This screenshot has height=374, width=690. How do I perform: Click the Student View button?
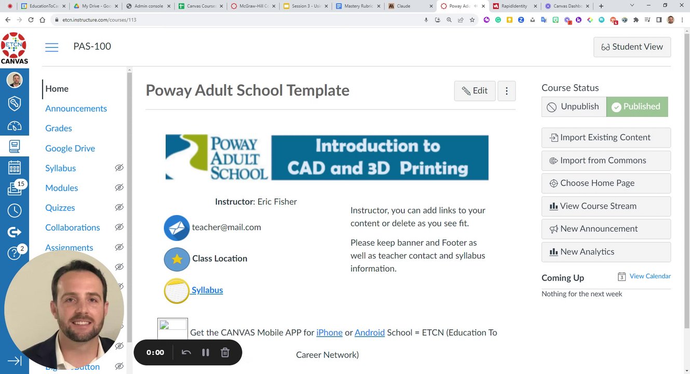[x=632, y=47]
